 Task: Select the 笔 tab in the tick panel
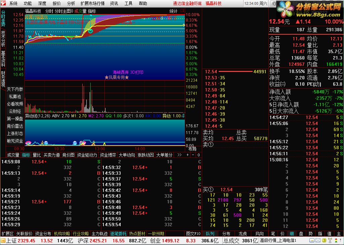[x=273, y=234]
